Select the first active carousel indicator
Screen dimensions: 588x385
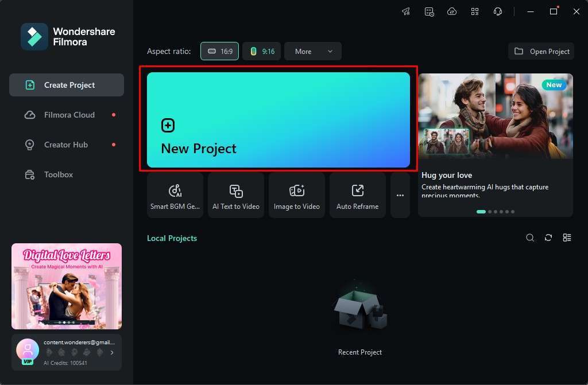point(481,212)
